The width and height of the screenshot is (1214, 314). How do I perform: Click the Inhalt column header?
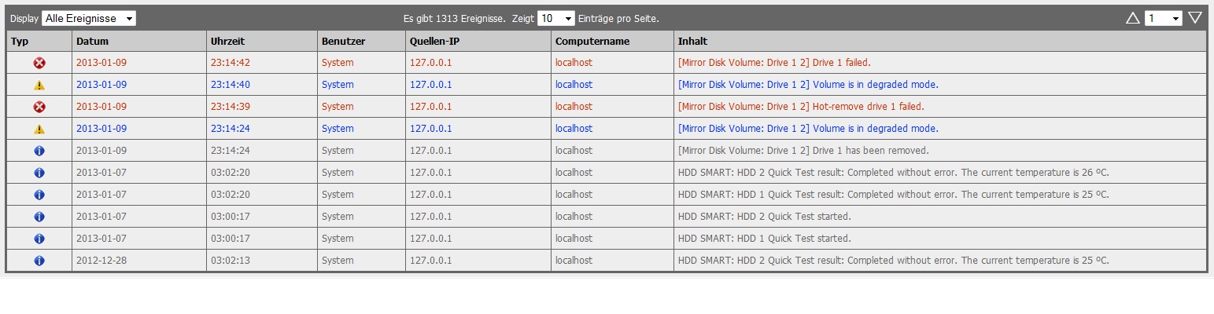click(x=692, y=41)
